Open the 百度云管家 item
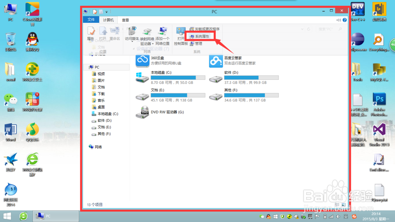 (233, 61)
